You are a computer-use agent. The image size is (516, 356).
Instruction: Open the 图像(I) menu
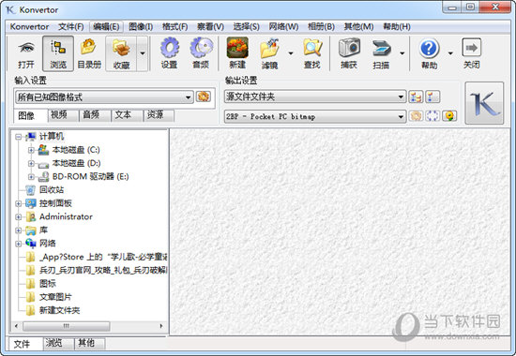click(x=141, y=26)
